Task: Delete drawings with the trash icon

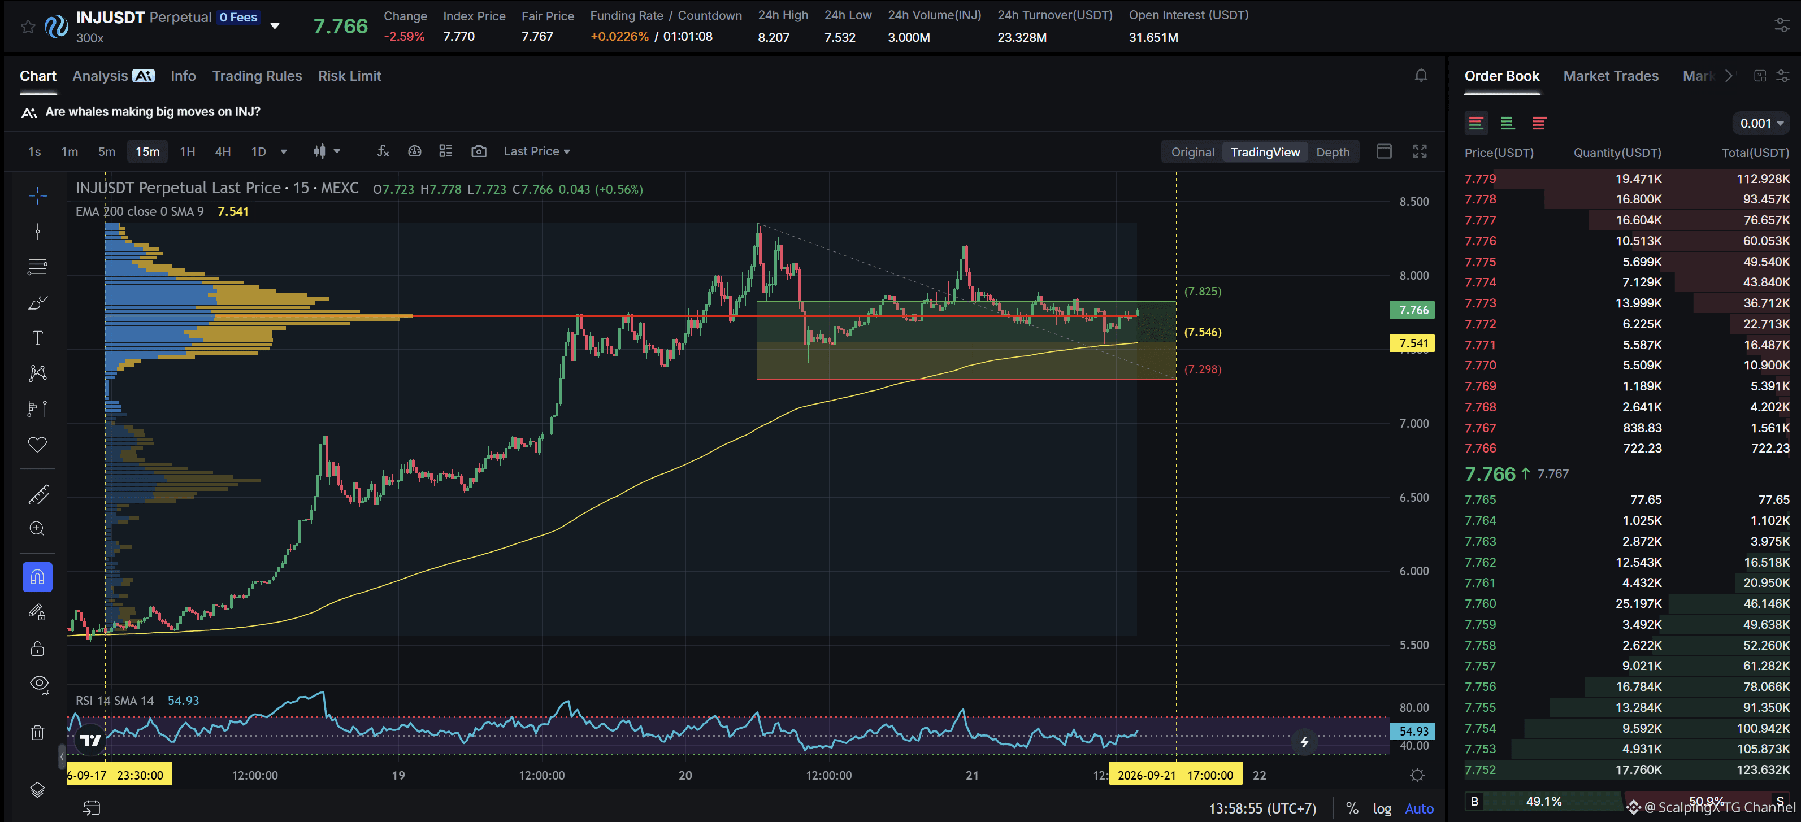Action: [x=38, y=732]
